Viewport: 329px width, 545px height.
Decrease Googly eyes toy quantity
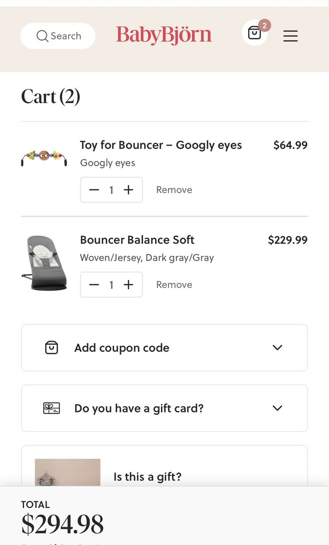(94, 190)
